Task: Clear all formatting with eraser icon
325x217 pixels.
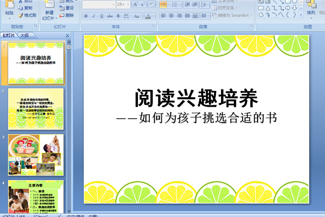Action: [152, 4]
